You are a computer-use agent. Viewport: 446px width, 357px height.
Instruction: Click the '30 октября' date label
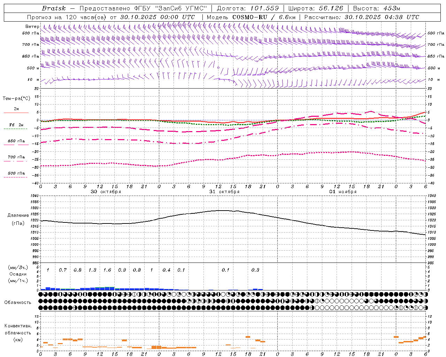tap(106, 192)
